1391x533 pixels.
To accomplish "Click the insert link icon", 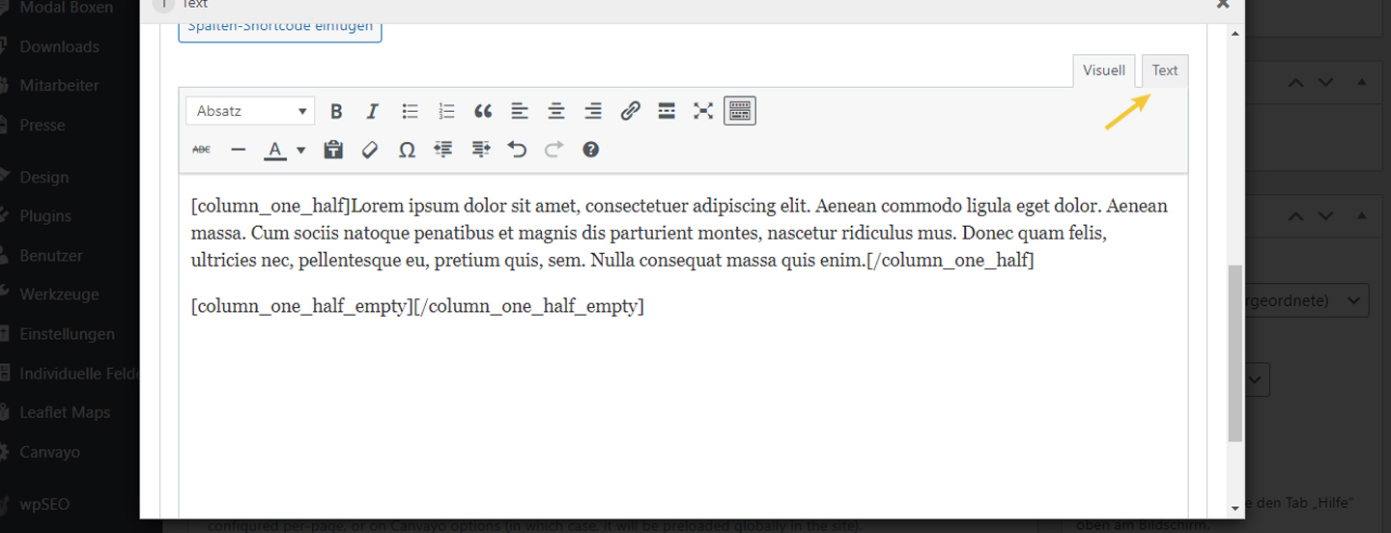I will tap(630, 111).
